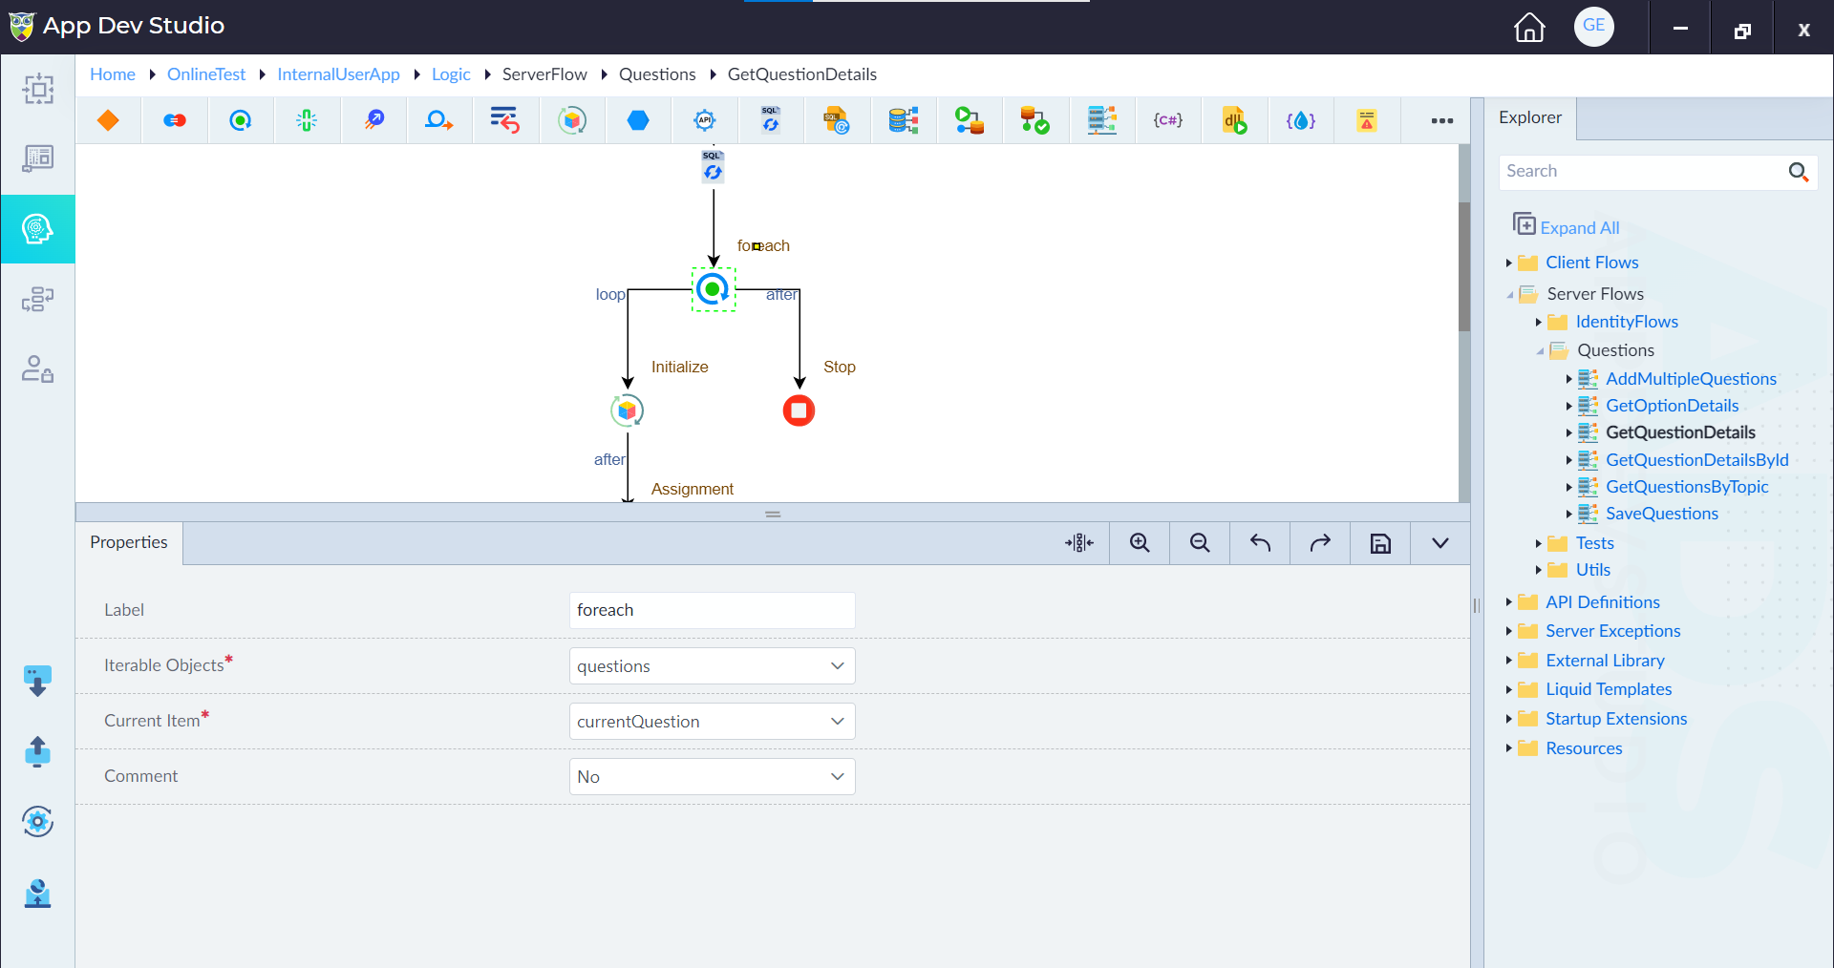Open the Logic brain section in sidebar

pos(38,229)
